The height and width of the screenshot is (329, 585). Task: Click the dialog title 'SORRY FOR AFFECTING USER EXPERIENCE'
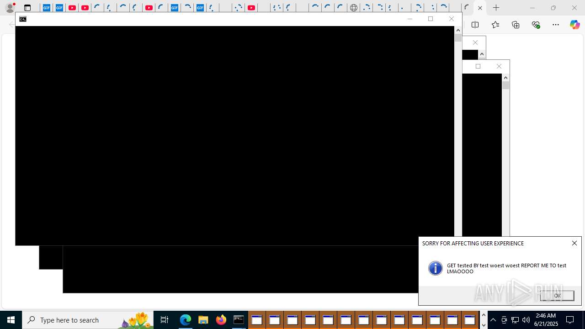coord(473,244)
